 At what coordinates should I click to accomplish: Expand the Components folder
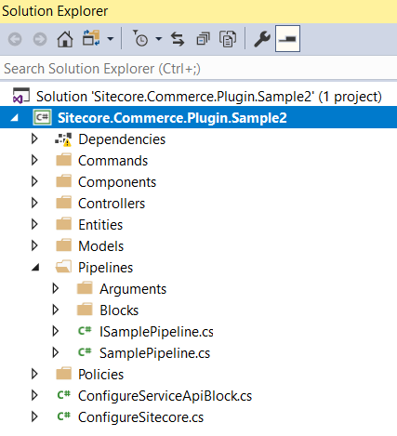[x=34, y=181]
